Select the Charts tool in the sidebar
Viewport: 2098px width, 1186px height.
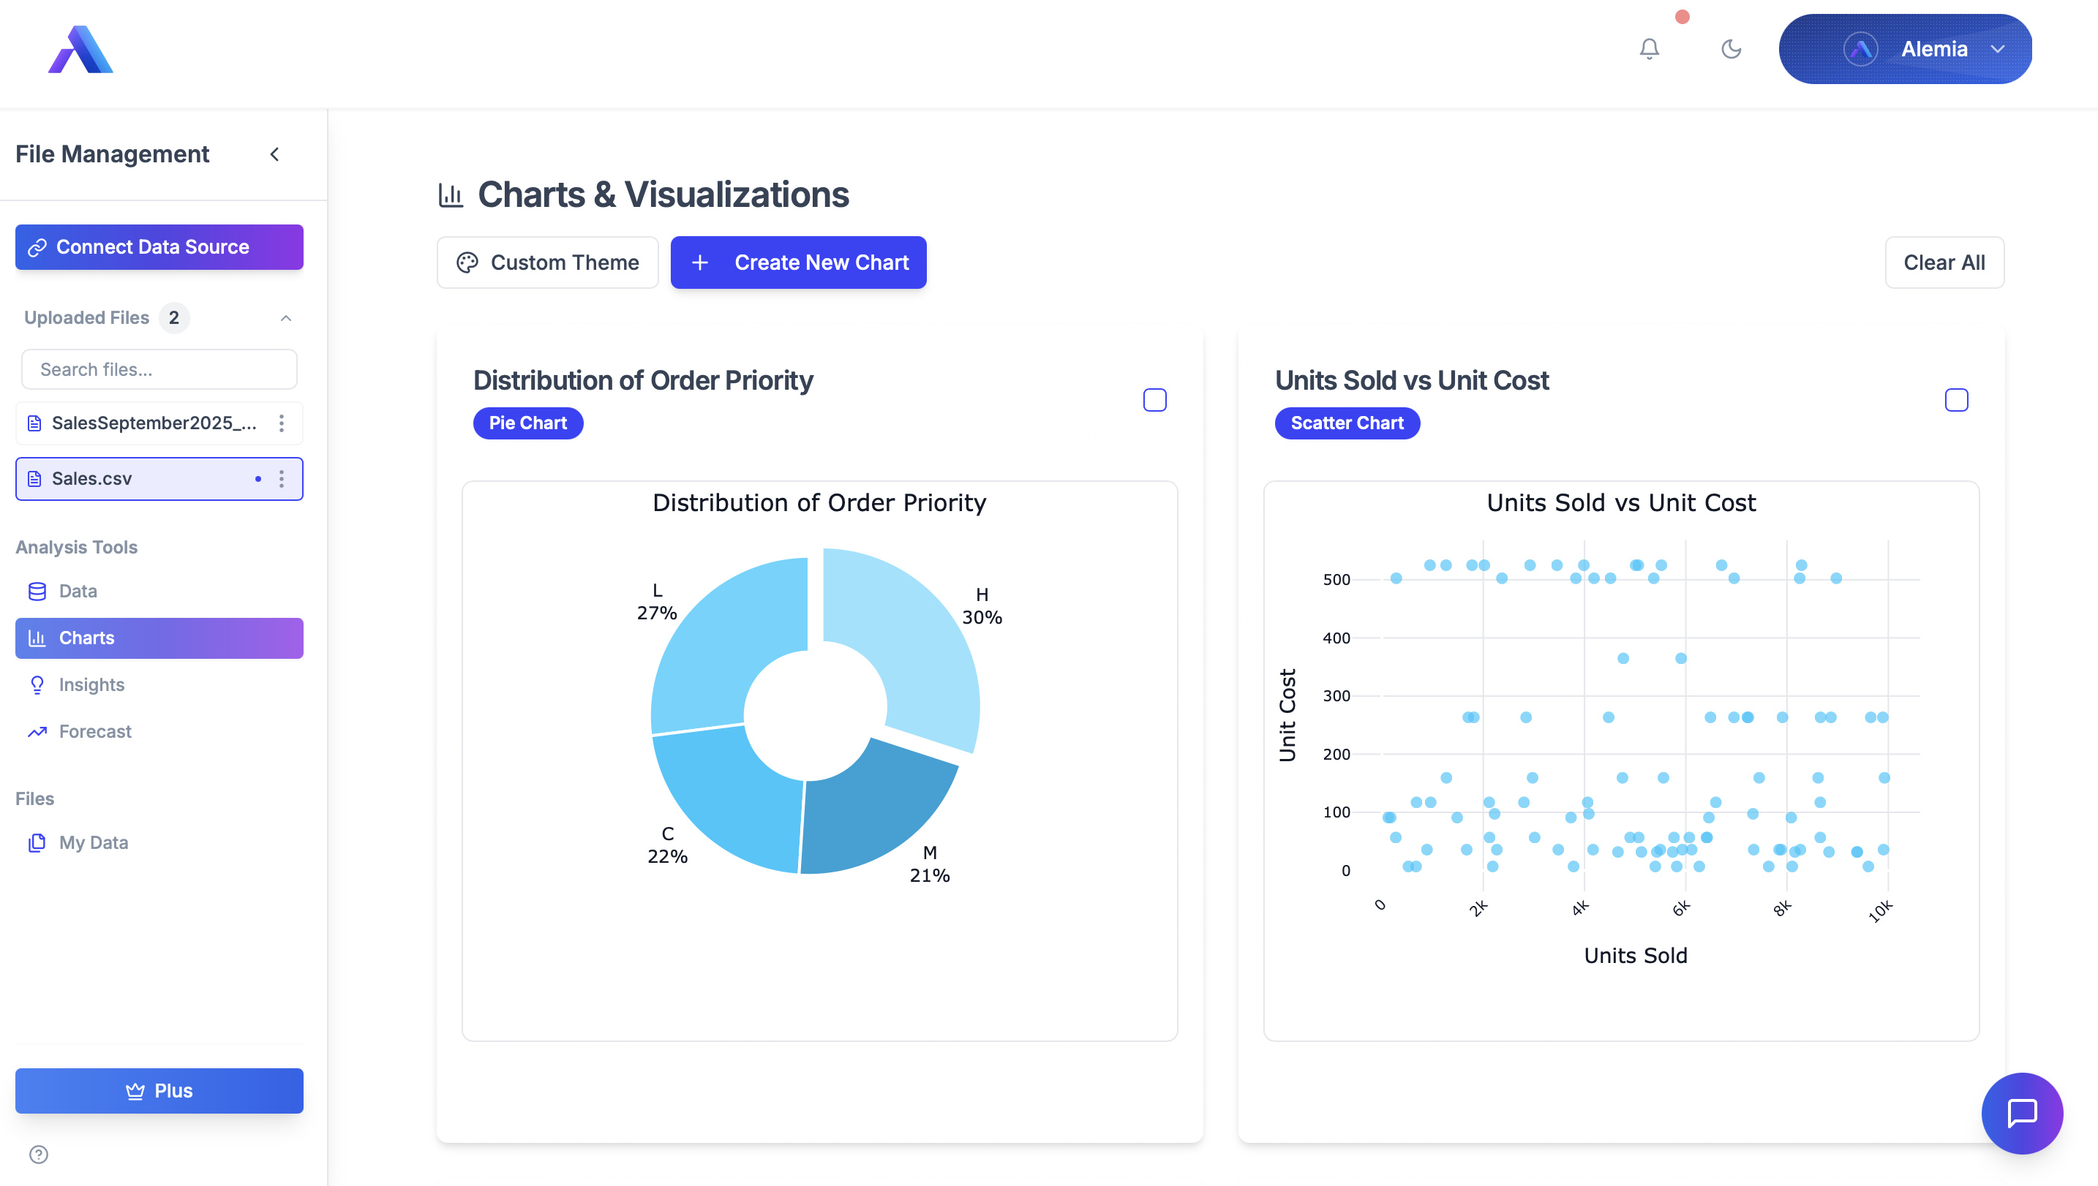click(x=86, y=638)
